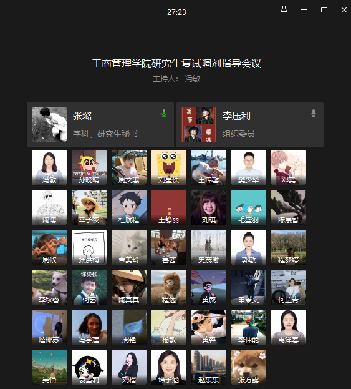This screenshot has height=389, width=351.
Task: Maximize the meeting window
Action: pyautogui.click(x=324, y=10)
